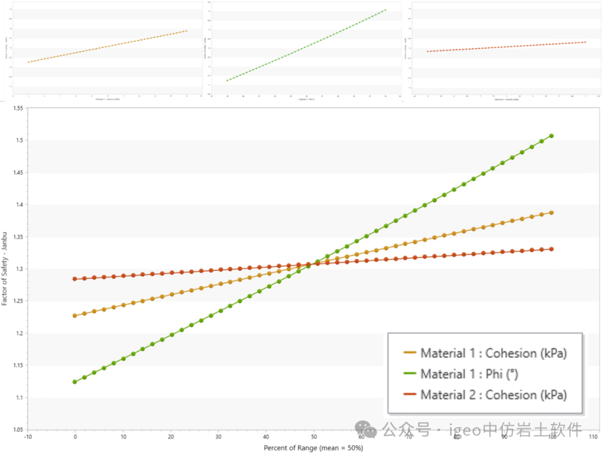Select the Percent of Range axis title

(x=313, y=448)
